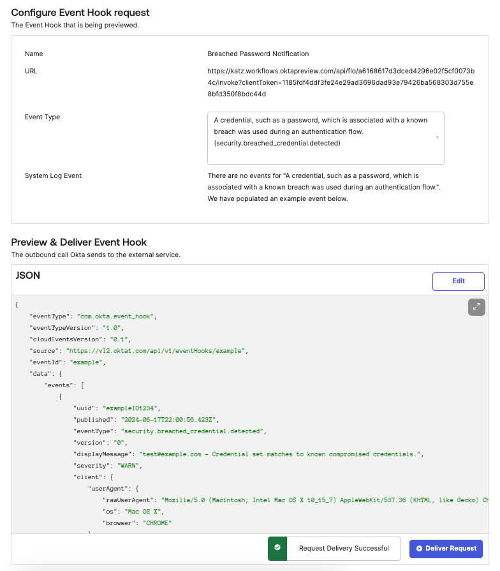Expand the JSON viewer to fullscreen
The image size is (500, 571).
click(x=476, y=307)
